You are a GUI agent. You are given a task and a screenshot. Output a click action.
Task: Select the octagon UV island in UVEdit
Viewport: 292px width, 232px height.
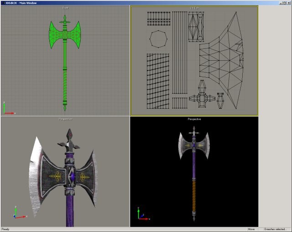[158, 39]
